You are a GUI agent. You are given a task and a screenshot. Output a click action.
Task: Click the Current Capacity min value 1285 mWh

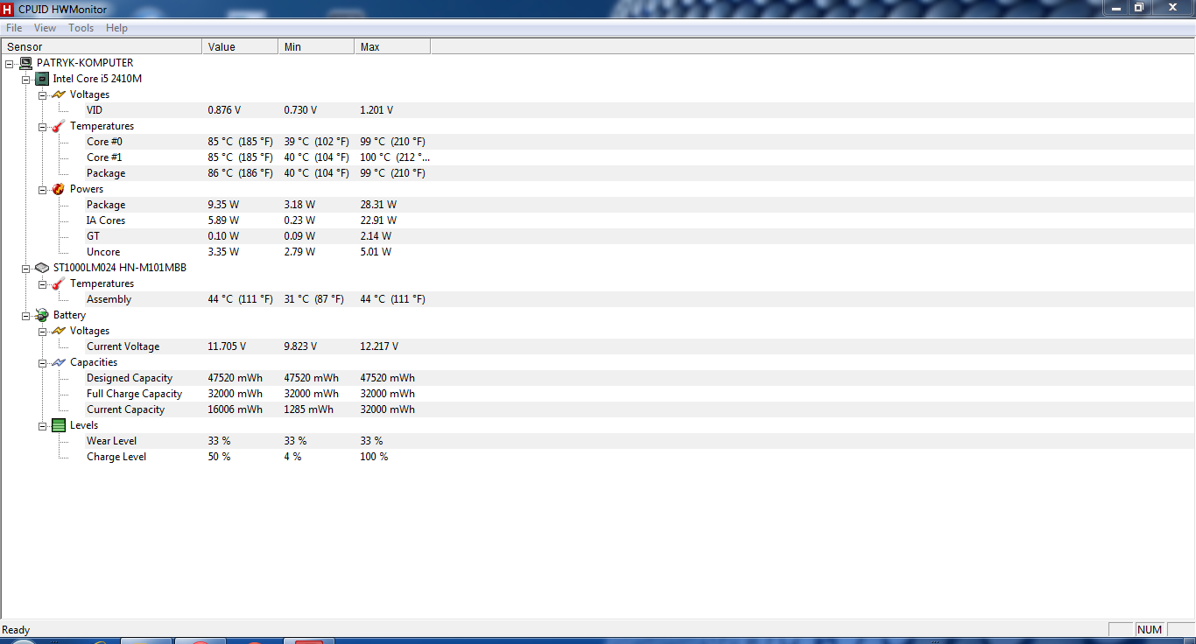(308, 409)
